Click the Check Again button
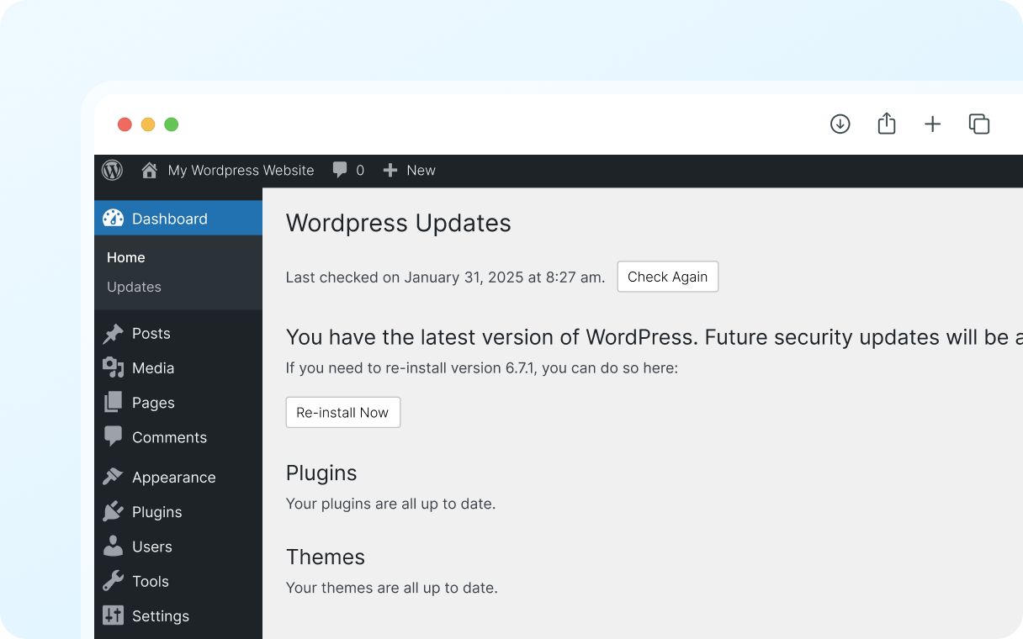The height and width of the screenshot is (639, 1023). (668, 277)
